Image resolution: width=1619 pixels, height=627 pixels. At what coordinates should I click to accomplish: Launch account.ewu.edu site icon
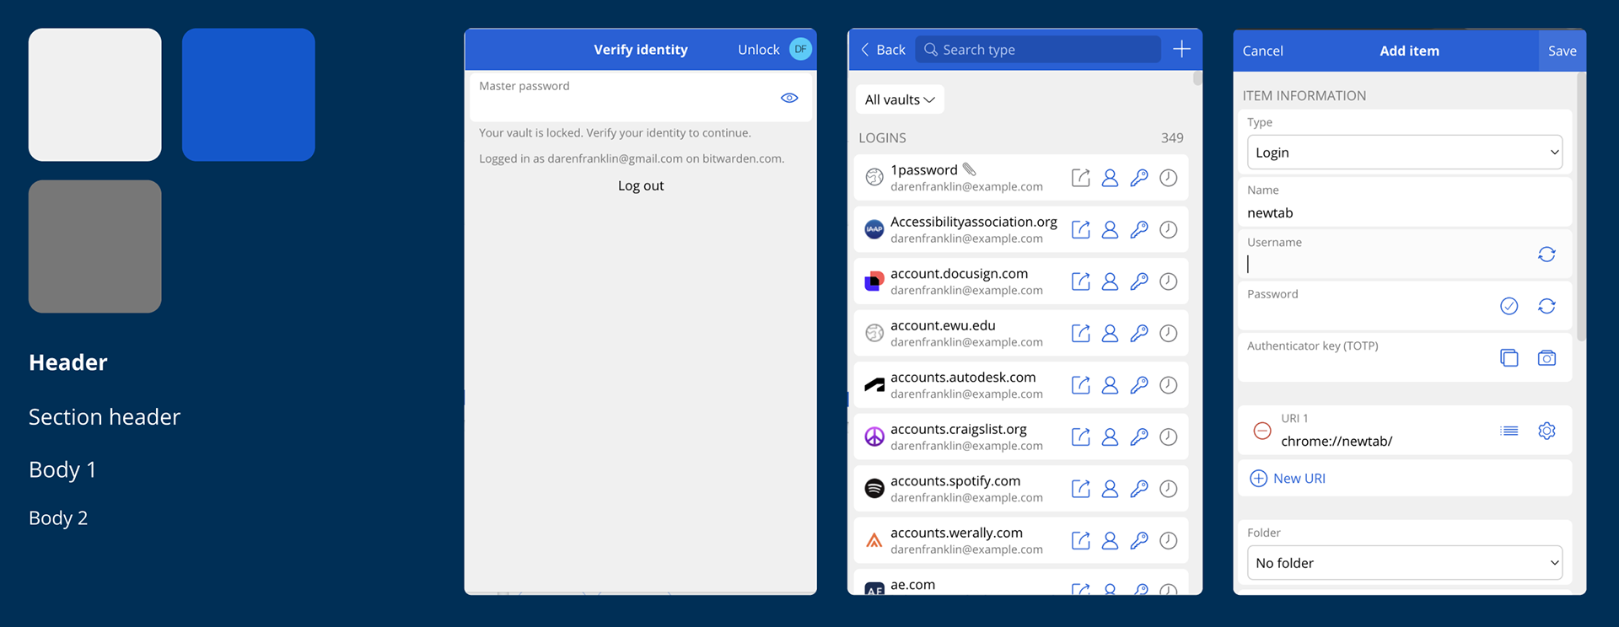(x=1080, y=333)
